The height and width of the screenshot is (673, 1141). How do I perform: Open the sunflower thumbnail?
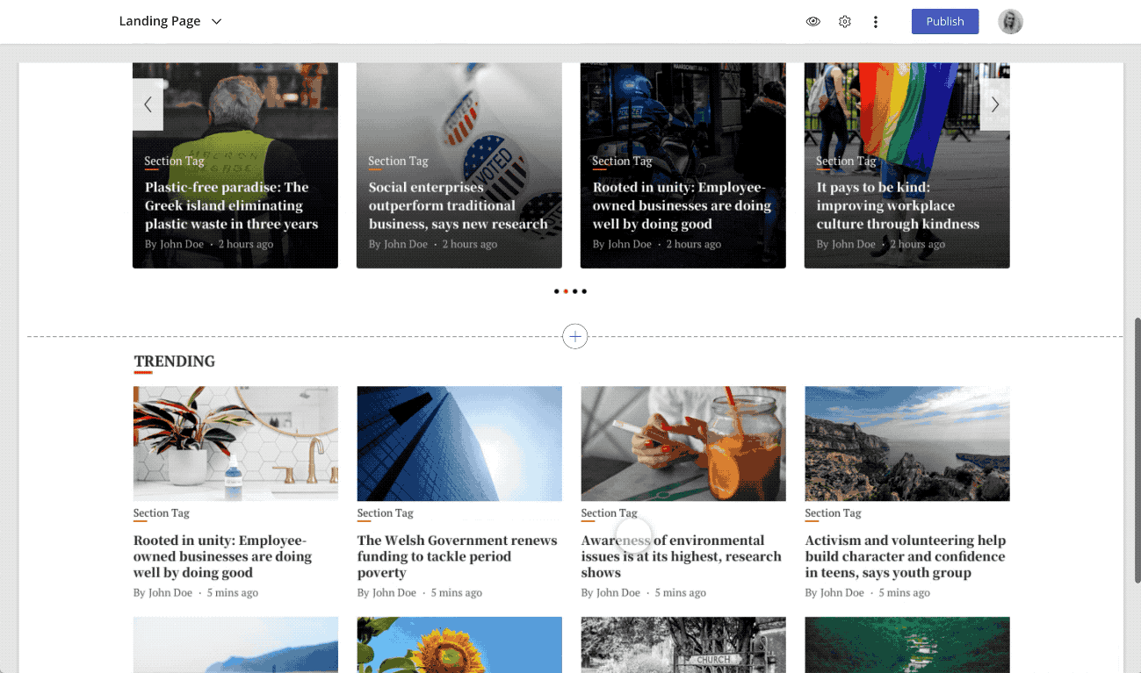(x=459, y=645)
